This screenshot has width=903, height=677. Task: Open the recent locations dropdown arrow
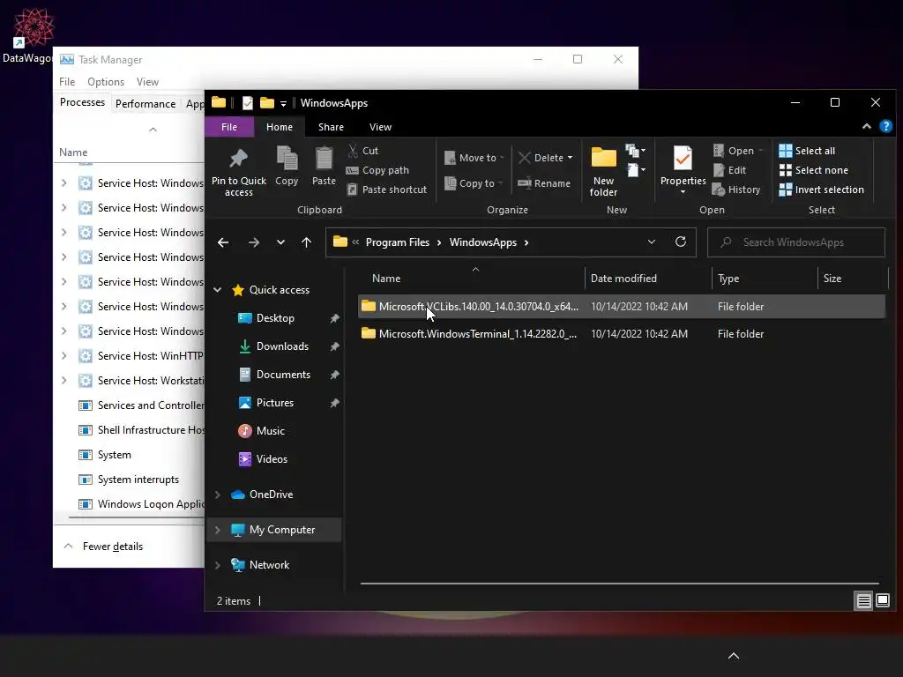pos(280,242)
